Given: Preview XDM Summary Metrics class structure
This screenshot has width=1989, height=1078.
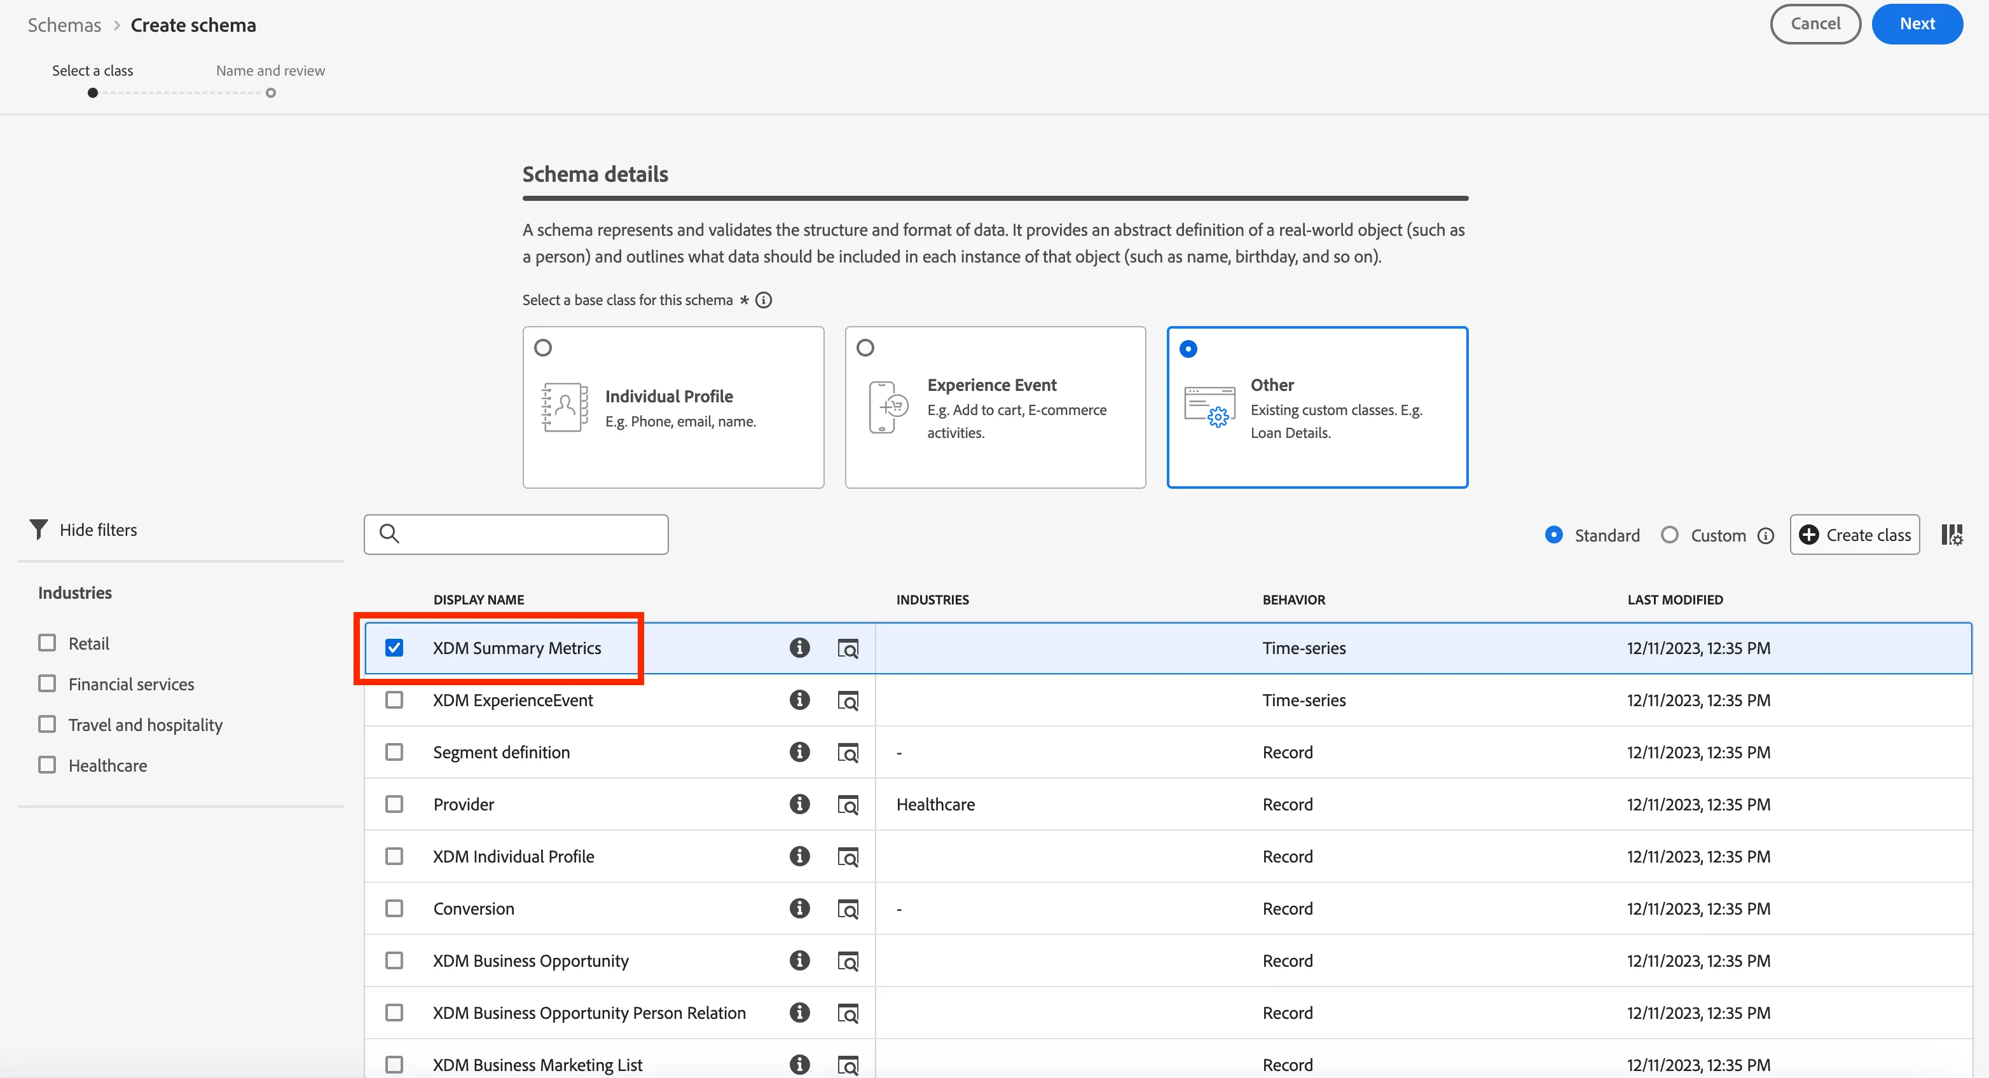Looking at the screenshot, I should 848,648.
